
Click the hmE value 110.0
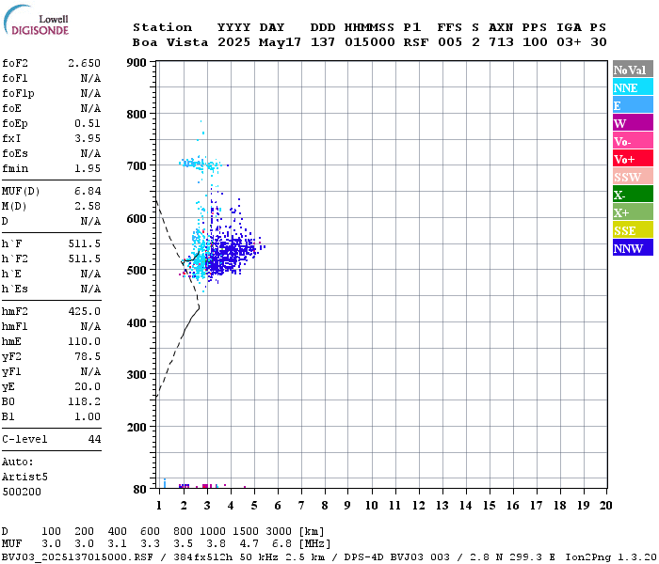[85, 341]
